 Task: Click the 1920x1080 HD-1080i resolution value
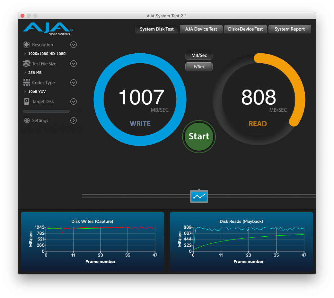click(47, 54)
